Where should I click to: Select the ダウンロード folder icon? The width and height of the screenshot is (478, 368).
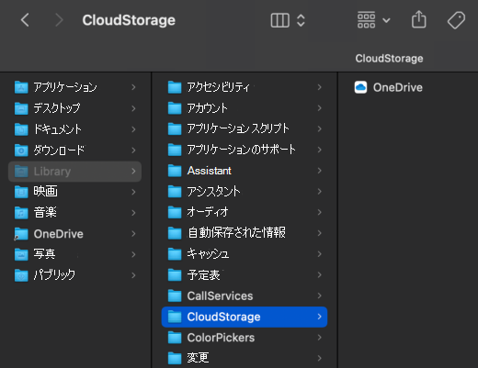21,150
